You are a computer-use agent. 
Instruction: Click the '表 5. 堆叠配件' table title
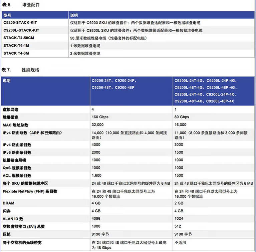(21, 5)
